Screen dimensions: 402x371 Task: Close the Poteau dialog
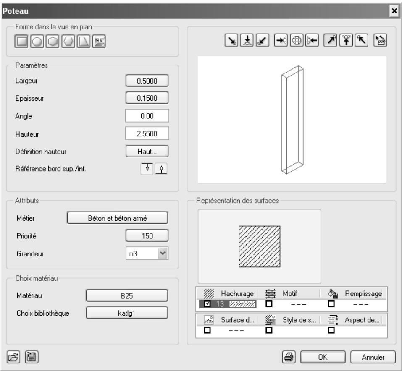click(394, 11)
